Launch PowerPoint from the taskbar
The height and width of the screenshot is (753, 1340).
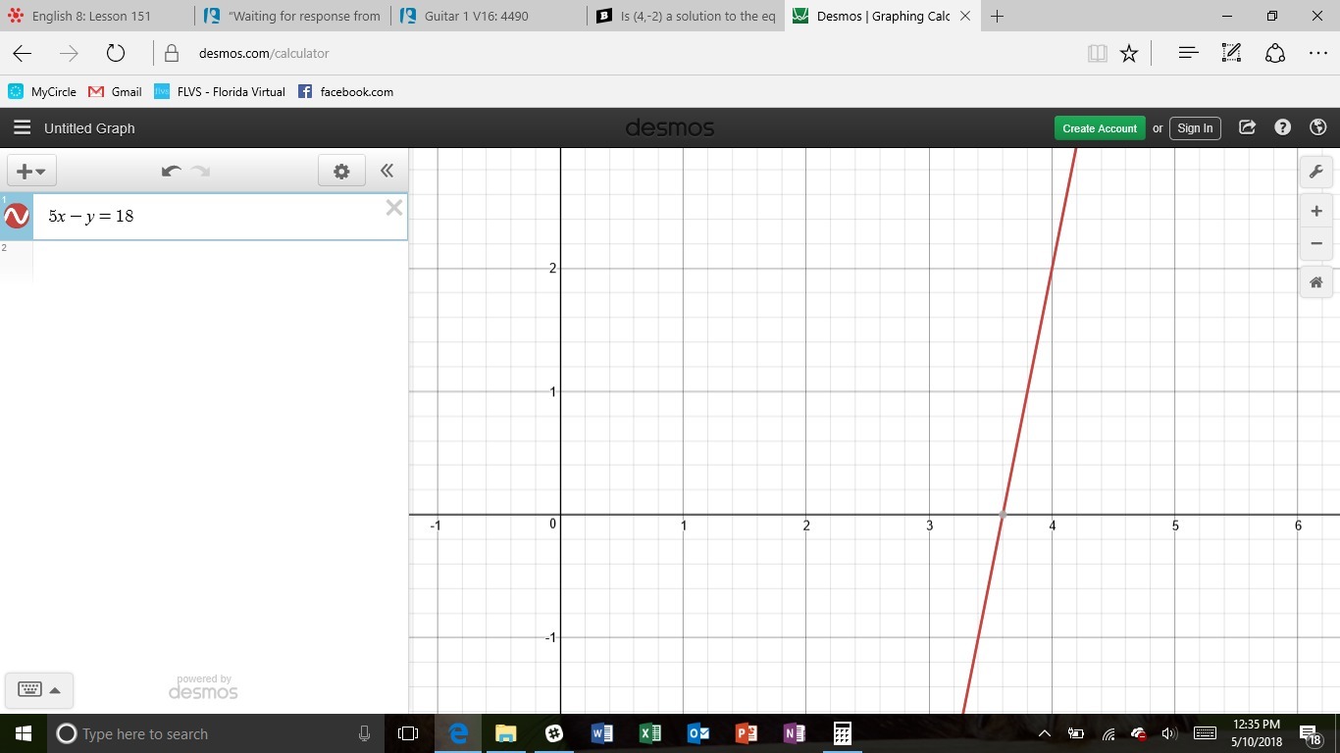pyautogui.click(x=746, y=733)
